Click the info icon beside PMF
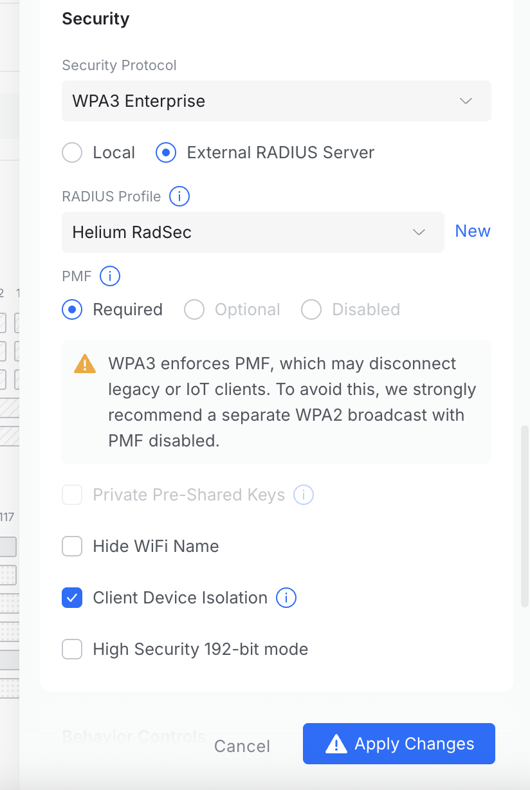This screenshot has height=790, width=530. 110,277
